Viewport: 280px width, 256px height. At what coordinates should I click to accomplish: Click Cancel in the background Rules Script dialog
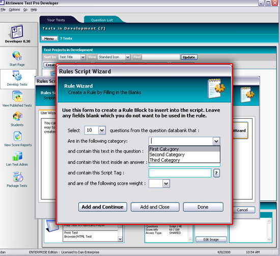[244, 210]
